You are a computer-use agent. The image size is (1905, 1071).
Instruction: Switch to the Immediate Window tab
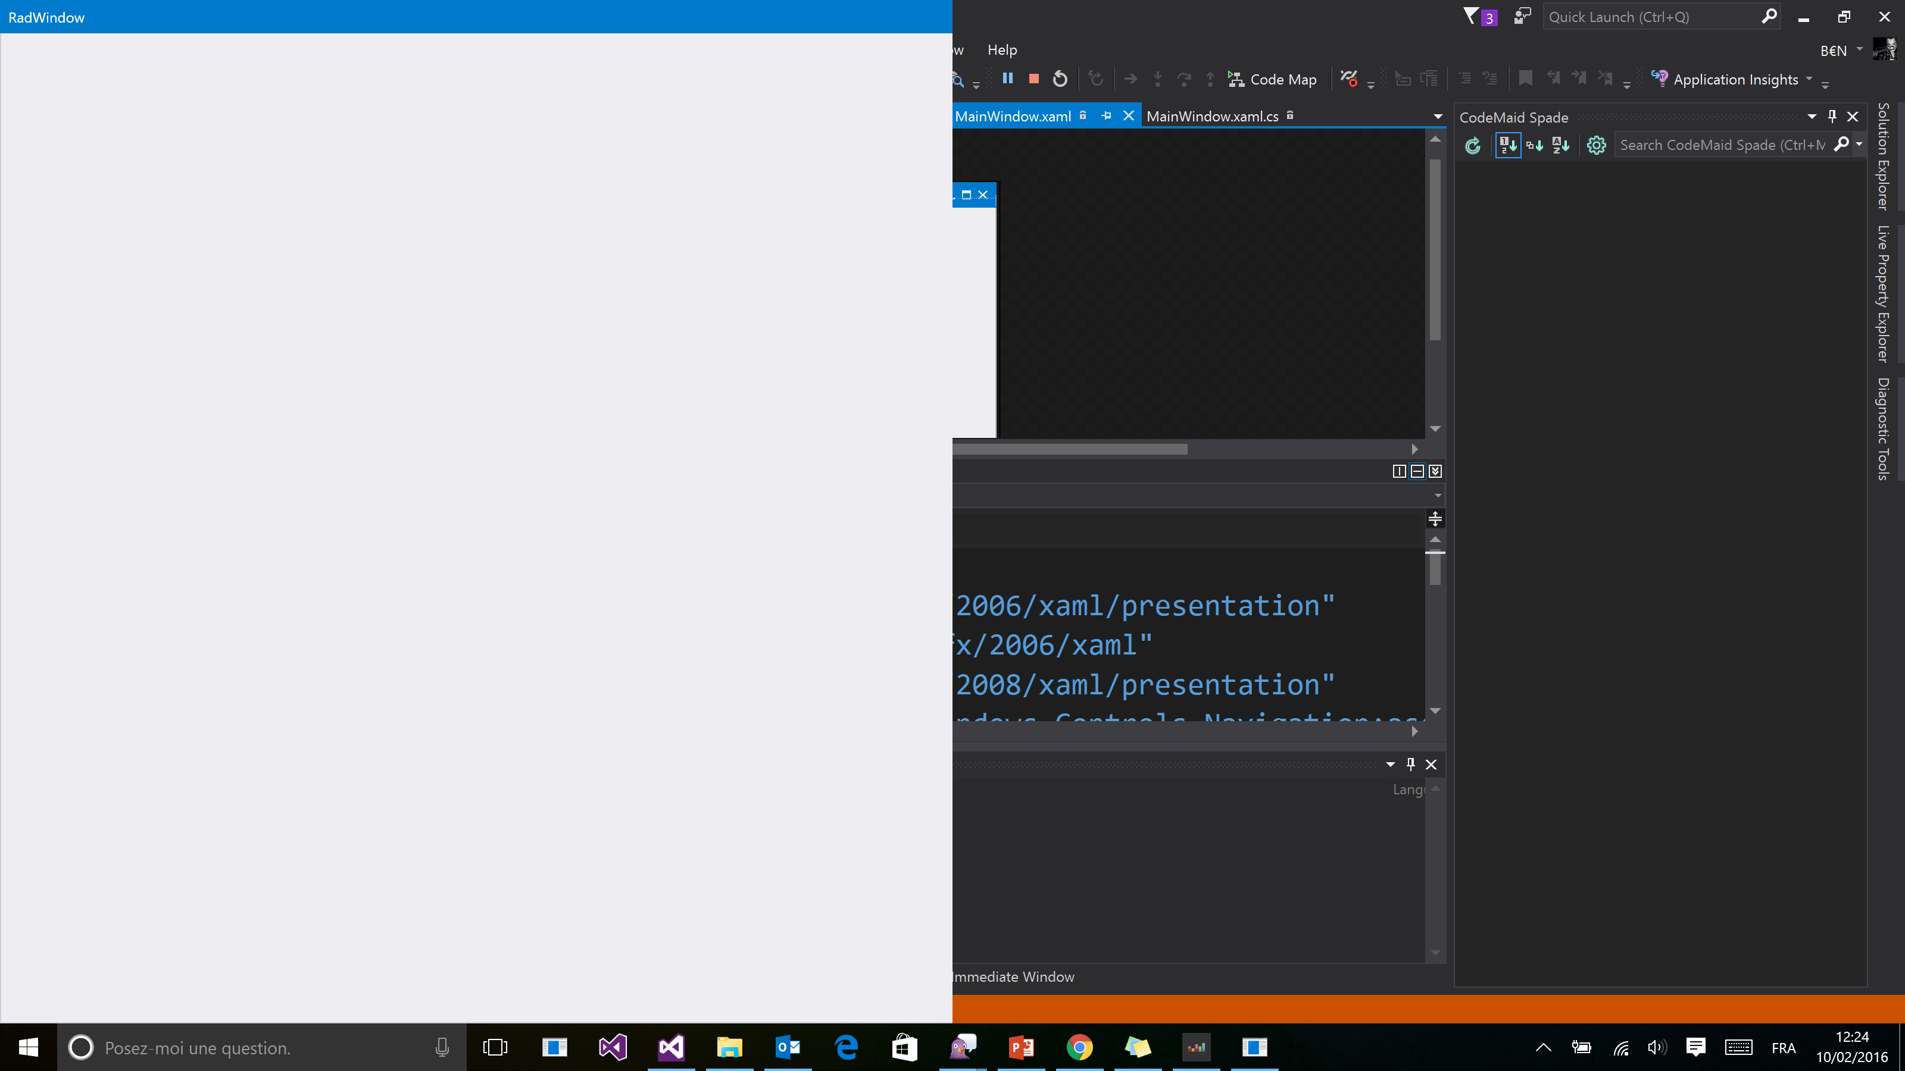(x=1013, y=976)
